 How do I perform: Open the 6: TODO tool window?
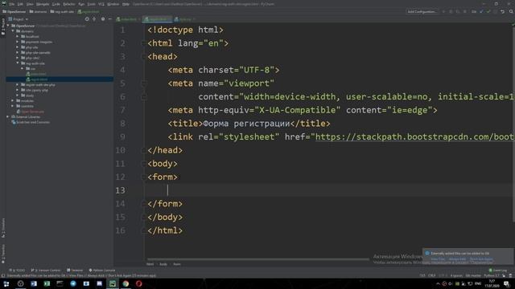(17, 271)
